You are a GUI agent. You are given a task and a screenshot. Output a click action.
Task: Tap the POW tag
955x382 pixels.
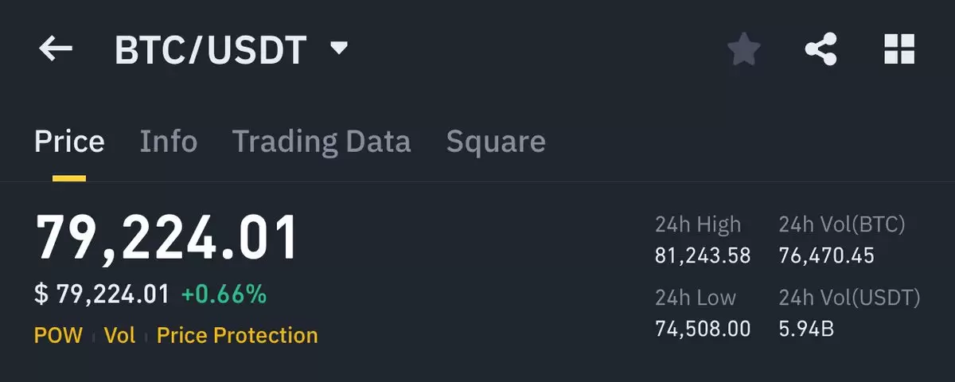[58, 335]
